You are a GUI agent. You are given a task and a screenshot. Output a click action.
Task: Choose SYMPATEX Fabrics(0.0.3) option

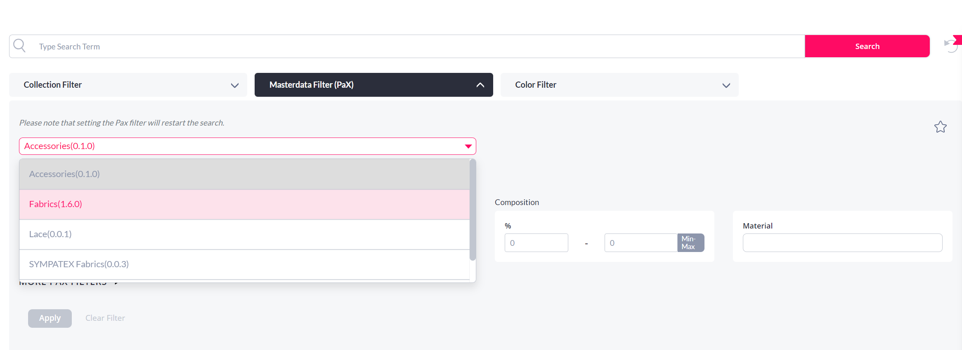244,264
